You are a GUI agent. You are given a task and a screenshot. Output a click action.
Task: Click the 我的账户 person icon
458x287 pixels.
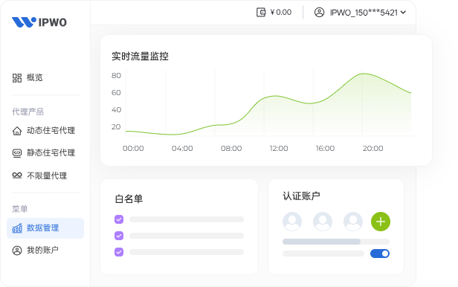[x=17, y=251]
